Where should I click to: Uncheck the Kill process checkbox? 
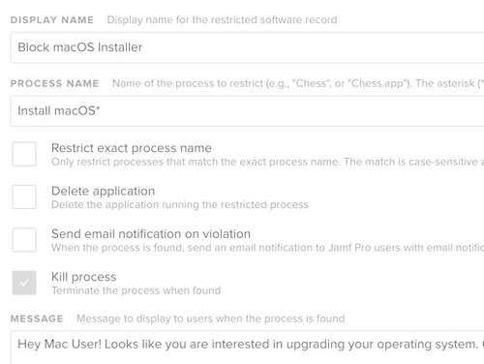pos(24,283)
